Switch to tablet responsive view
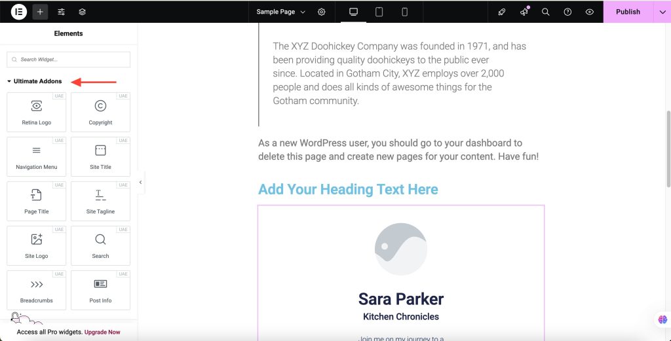The width and height of the screenshot is (671, 341). 379,12
